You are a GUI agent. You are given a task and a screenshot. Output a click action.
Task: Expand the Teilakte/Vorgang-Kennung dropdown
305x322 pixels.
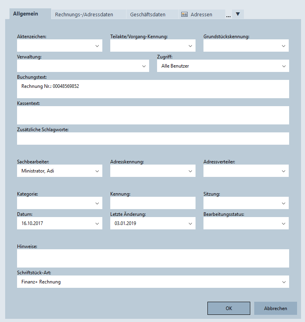click(190, 46)
